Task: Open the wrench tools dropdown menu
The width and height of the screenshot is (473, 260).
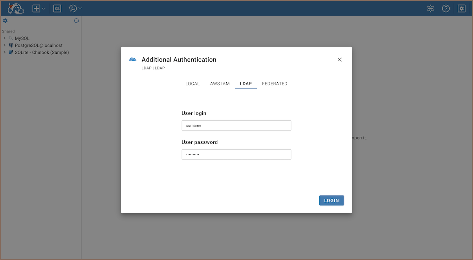Action: point(75,8)
